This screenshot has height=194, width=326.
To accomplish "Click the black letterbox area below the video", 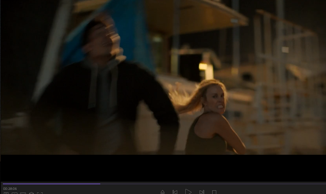I will pos(163,168).
